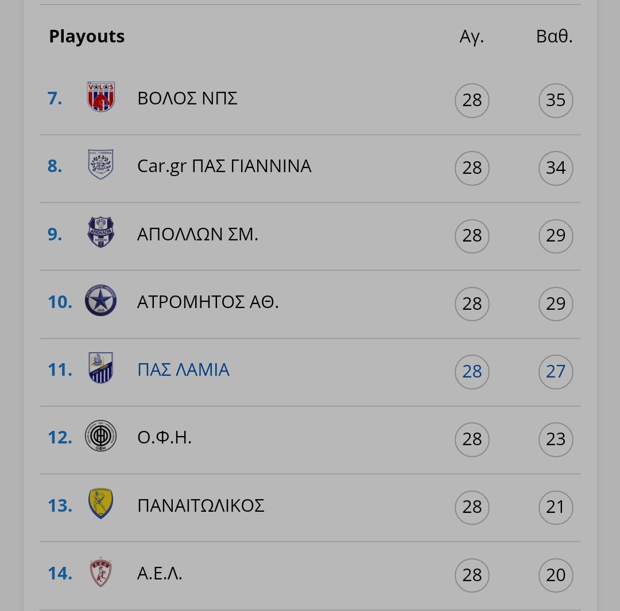This screenshot has width=620, height=611.
Task: Click the PAS Giannina team crest
Action: (x=101, y=165)
